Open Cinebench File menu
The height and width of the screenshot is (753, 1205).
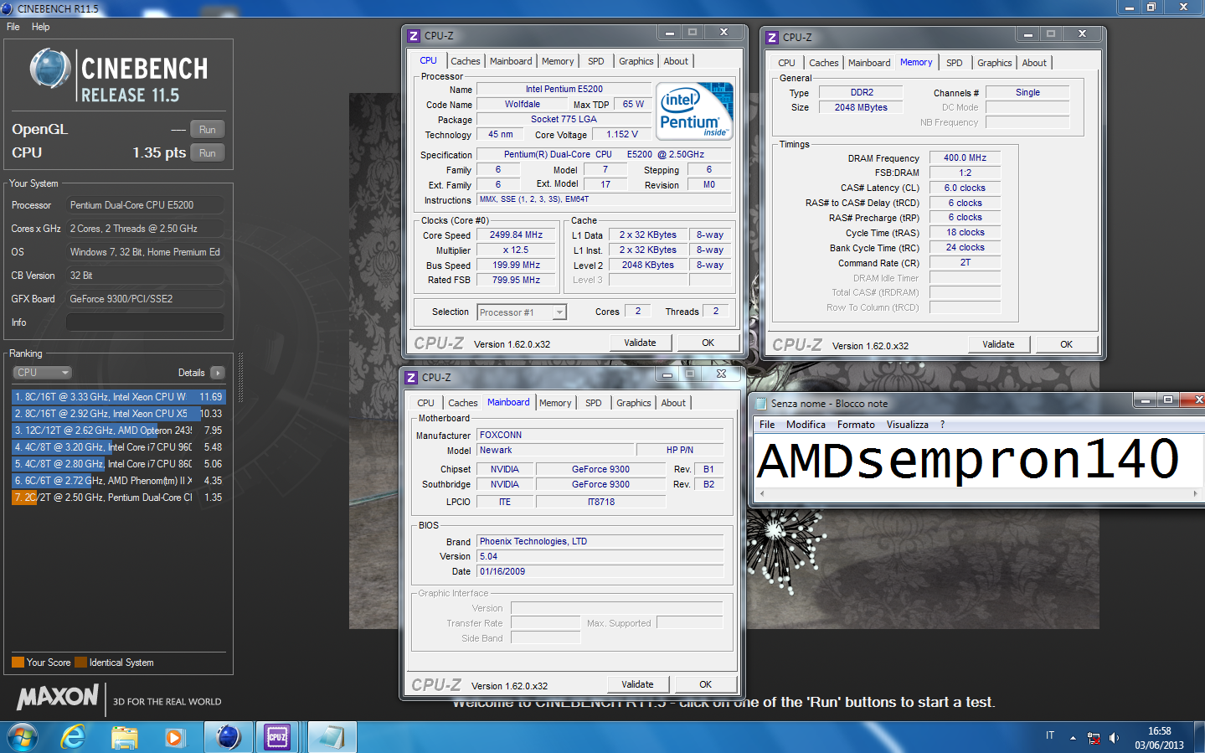pos(13,27)
